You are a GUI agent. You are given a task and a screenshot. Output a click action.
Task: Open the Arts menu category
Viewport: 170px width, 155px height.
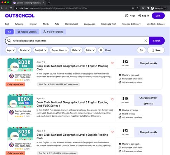(x=57, y=24)
